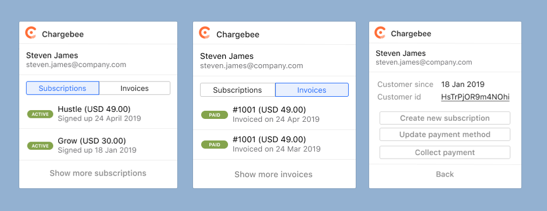Screen dimensions: 547x211
Task: Click the Chargebee logo in left panel
Action: click(31, 33)
